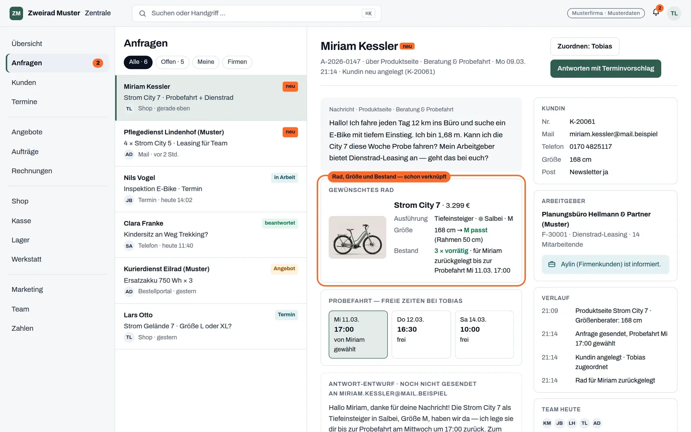The height and width of the screenshot is (432, 691).
Task: Click the miriam.kessler@mail.beispiel address
Action: click(x=613, y=134)
